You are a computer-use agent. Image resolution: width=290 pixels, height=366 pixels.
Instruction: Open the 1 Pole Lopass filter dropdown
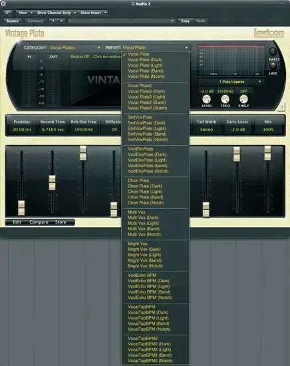[231, 82]
